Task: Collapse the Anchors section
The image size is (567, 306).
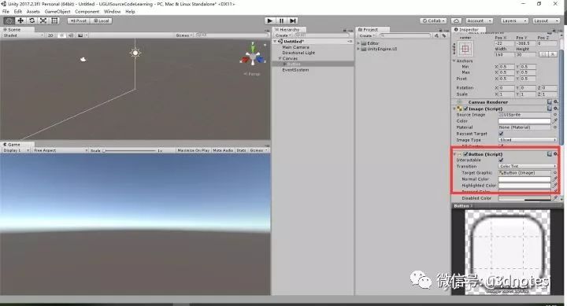Action: (454, 61)
